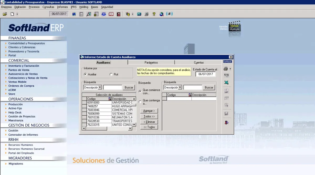
Task: Choose 'Que comience con...' search mode
Action: pyautogui.click(x=140, y=91)
